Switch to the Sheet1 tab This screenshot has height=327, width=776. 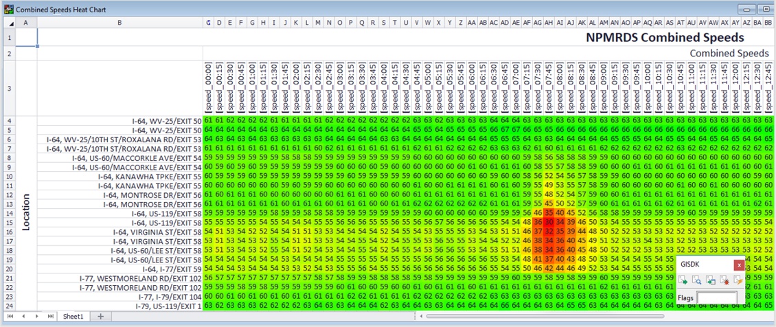tap(73, 316)
